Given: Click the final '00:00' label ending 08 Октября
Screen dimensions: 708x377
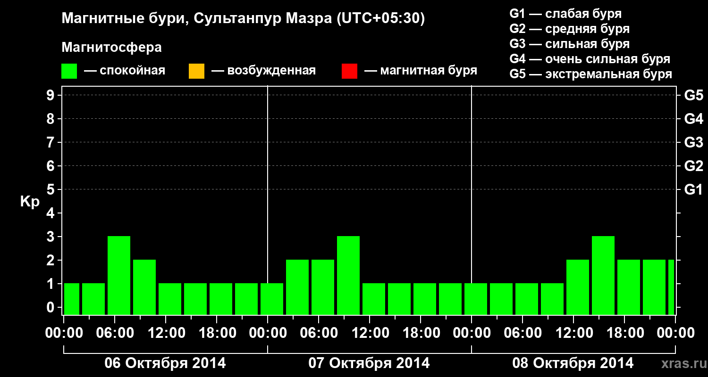Looking at the screenshot, I should click(675, 333).
